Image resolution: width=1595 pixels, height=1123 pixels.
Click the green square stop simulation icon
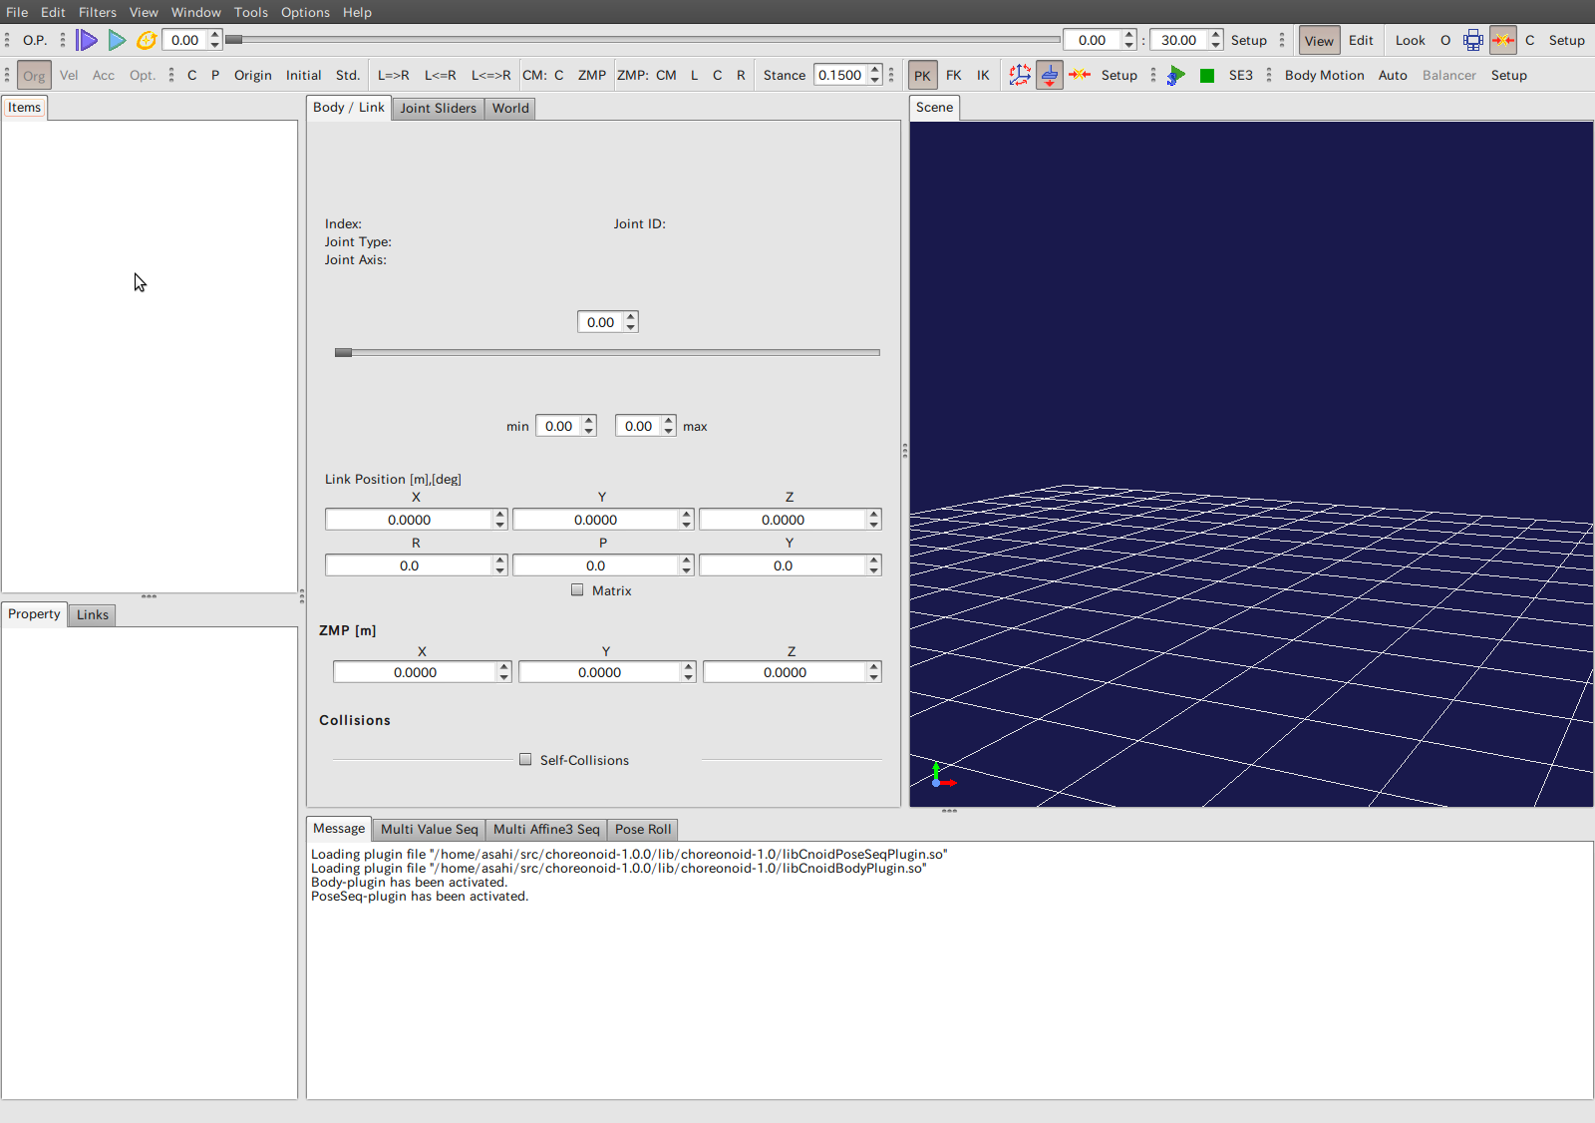1207,76
